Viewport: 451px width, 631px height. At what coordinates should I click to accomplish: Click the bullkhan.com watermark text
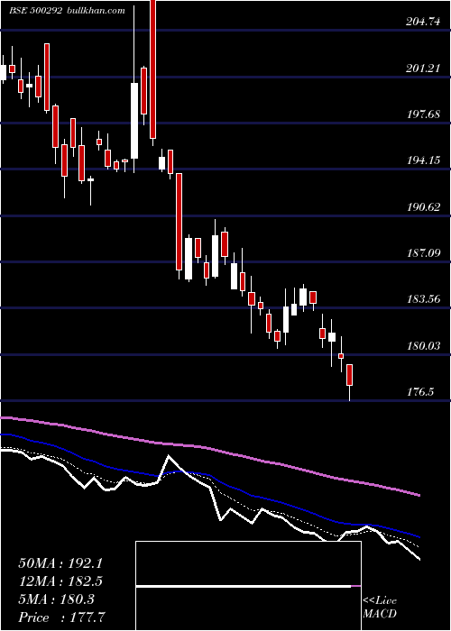[x=95, y=11]
